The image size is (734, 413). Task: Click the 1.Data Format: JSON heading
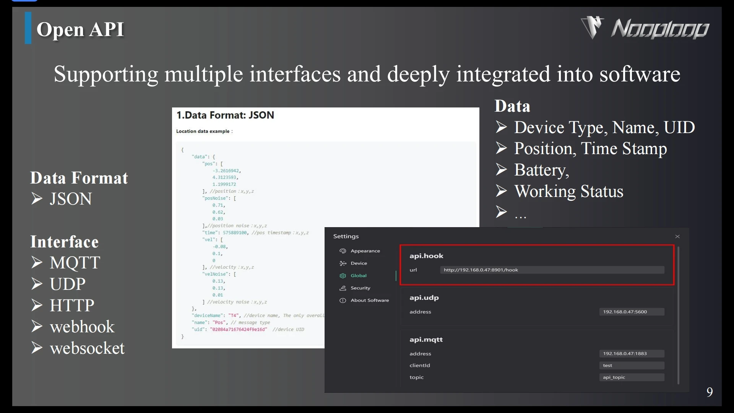pos(225,115)
